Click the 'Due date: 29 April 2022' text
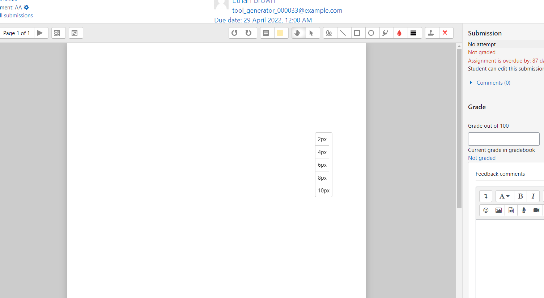The width and height of the screenshot is (544, 298). (263, 20)
